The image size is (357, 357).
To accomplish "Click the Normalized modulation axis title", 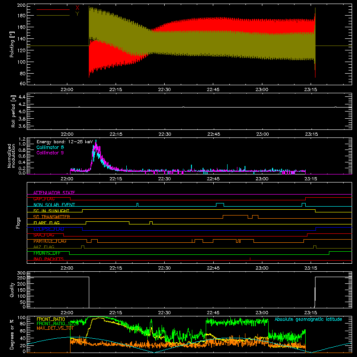I will [x=11, y=156].
